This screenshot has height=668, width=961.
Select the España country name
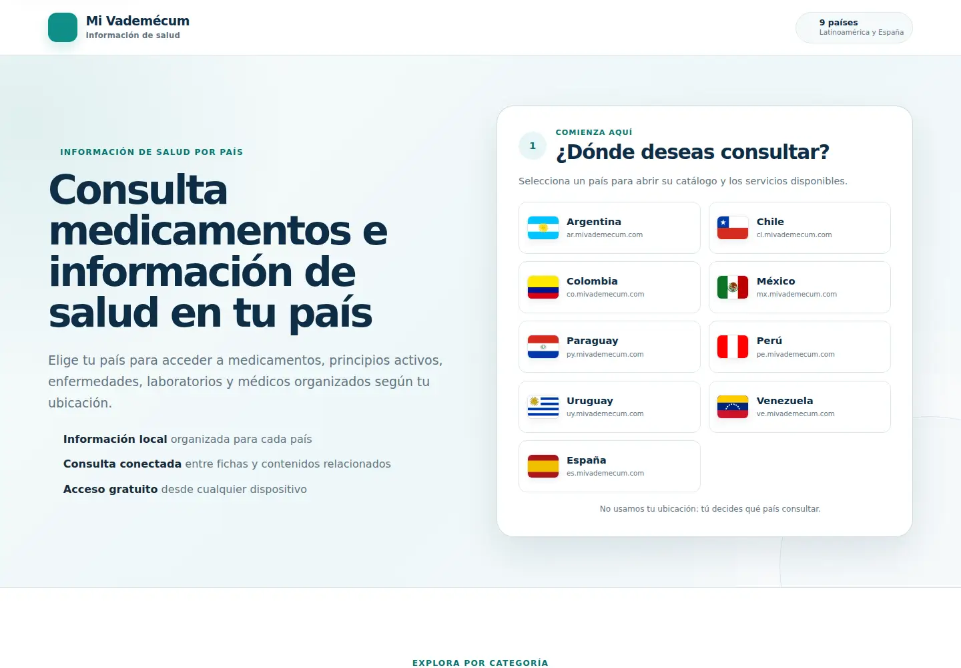click(587, 460)
